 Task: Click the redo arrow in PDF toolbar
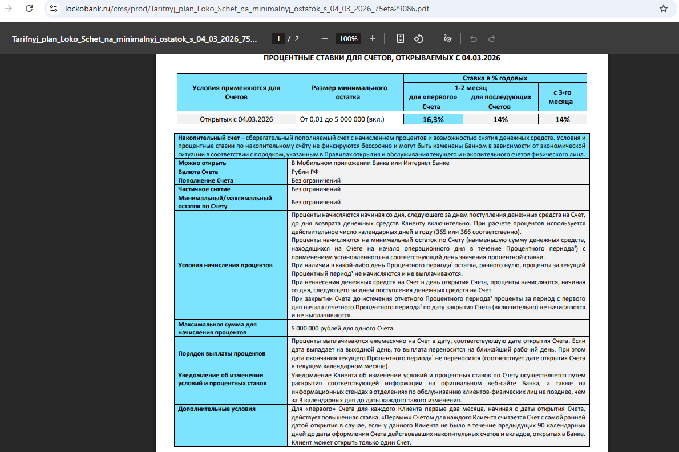(492, 38)
